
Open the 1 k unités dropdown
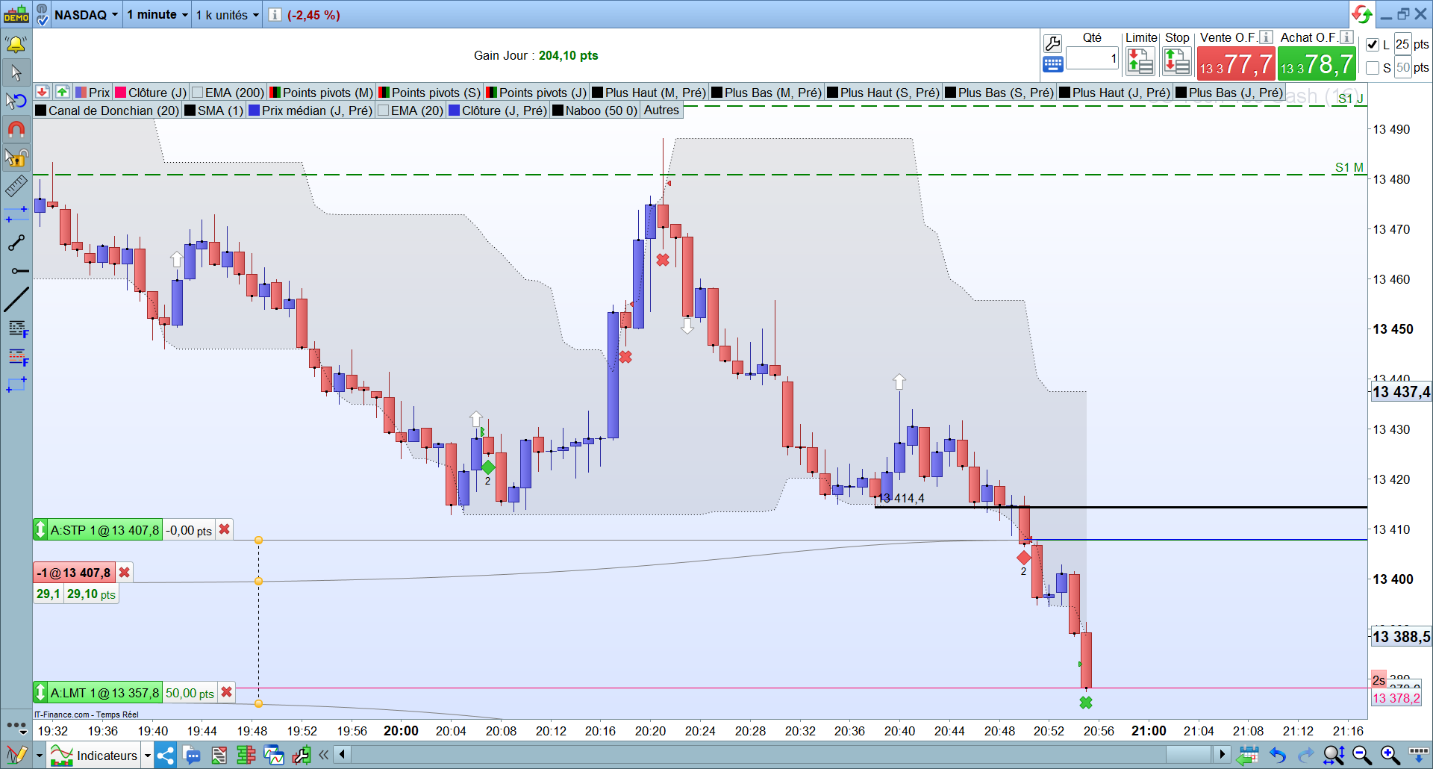[x=227, y=15]
